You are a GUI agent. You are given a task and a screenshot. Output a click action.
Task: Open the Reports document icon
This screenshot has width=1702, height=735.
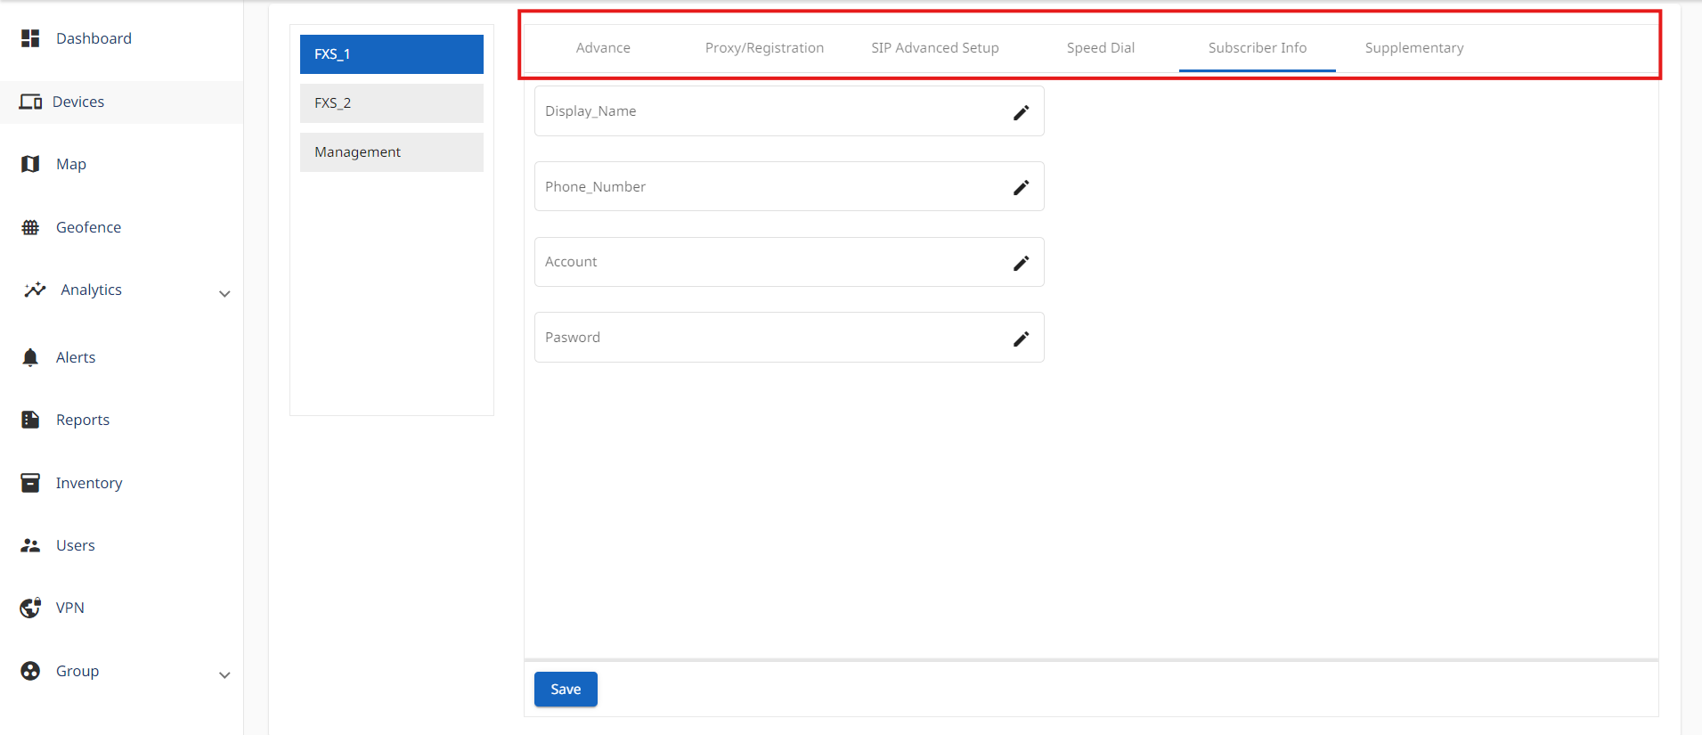(30, 420)
